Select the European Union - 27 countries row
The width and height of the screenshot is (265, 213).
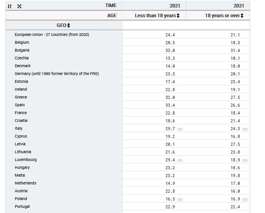tap(52, 35)
